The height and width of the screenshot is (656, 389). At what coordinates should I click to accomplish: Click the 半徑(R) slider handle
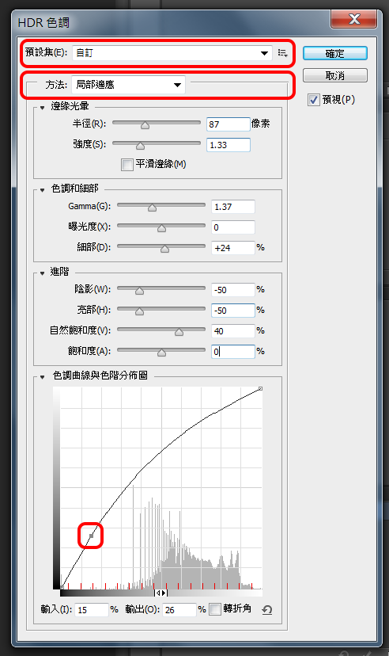pos(145,124)
